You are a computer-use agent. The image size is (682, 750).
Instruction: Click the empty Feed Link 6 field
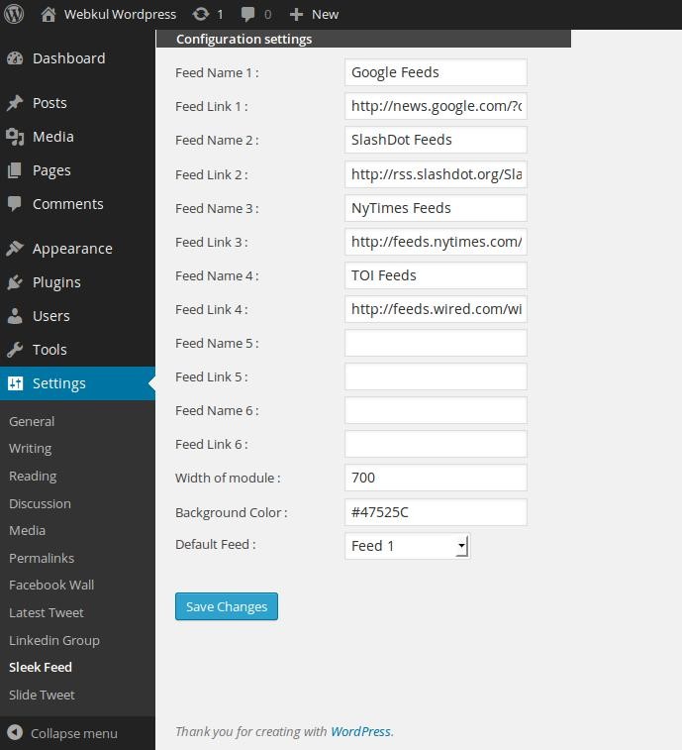pyautogui.click(x=436, y=444)
